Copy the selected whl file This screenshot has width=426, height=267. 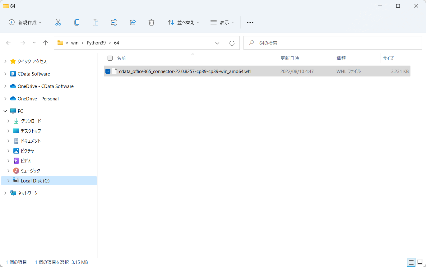click(77, 22)
